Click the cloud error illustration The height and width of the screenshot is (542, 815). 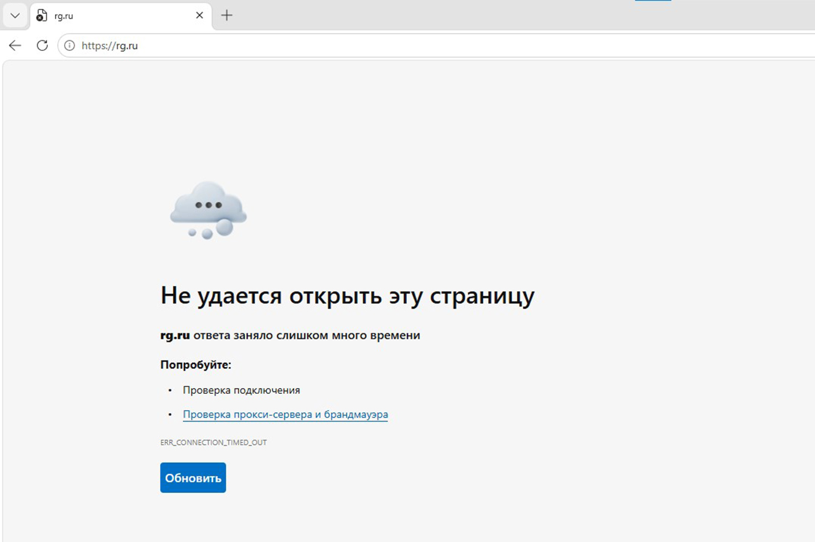(208, 210)
